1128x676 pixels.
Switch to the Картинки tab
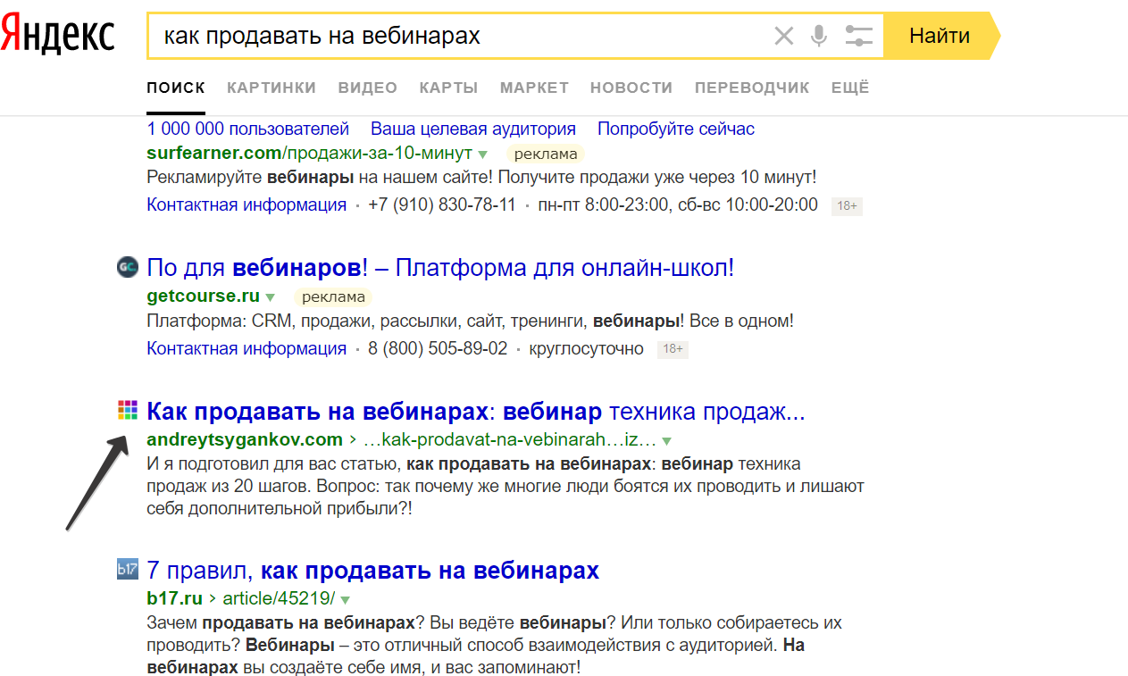(x=272, y=88)
